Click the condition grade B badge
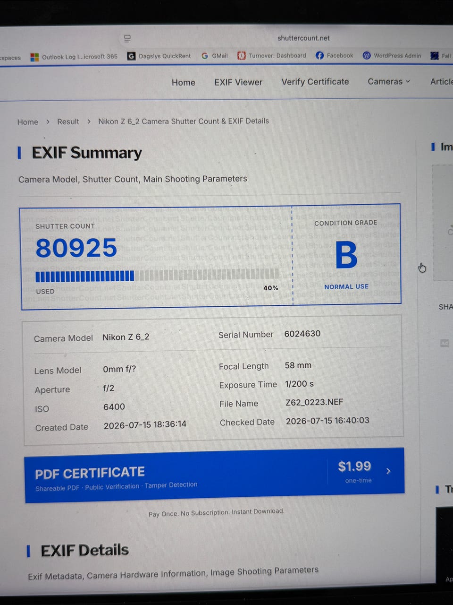 pyautogui.click(x=346, y=255)
